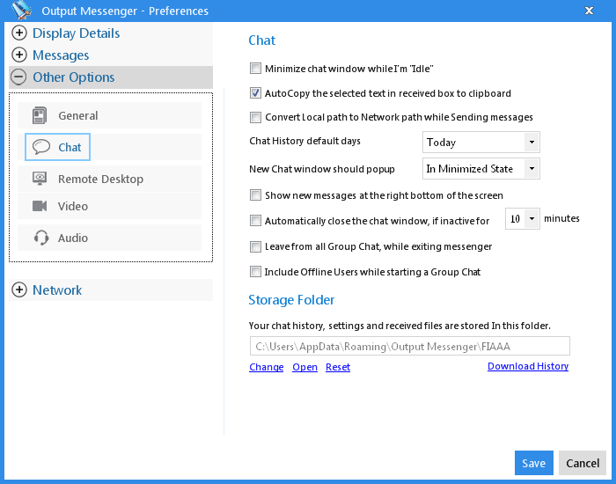Click the Open storage folder link
This screenshot has height=484, width=616.
coord(304,367)
